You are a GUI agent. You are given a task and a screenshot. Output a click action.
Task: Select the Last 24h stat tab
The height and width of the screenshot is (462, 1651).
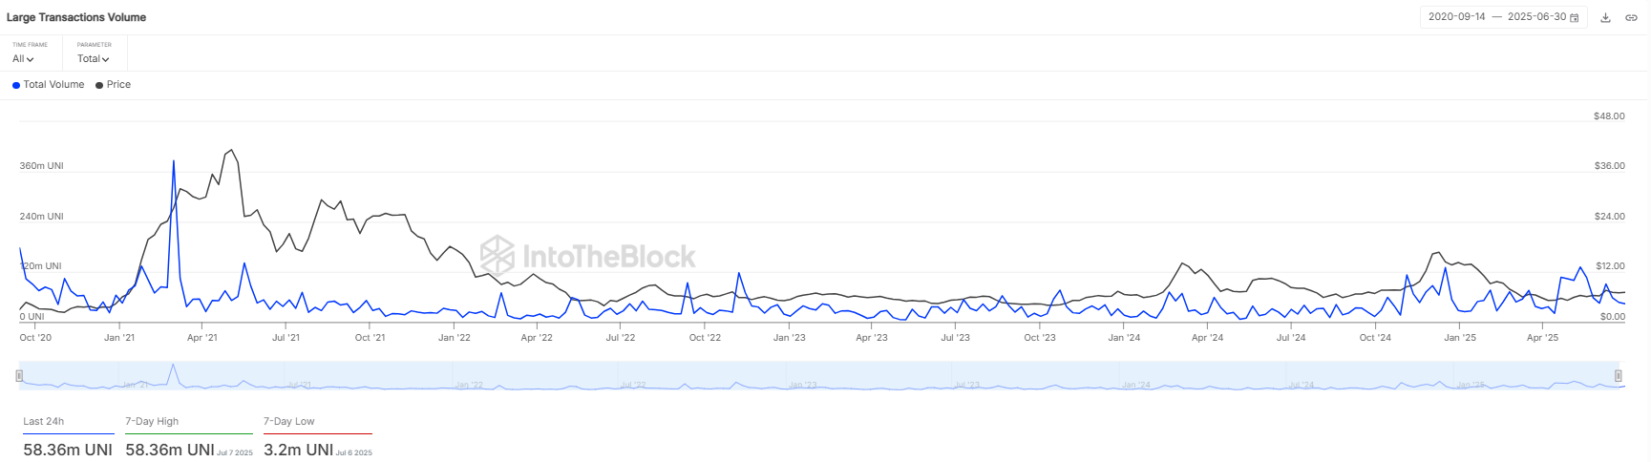[44, 421]
